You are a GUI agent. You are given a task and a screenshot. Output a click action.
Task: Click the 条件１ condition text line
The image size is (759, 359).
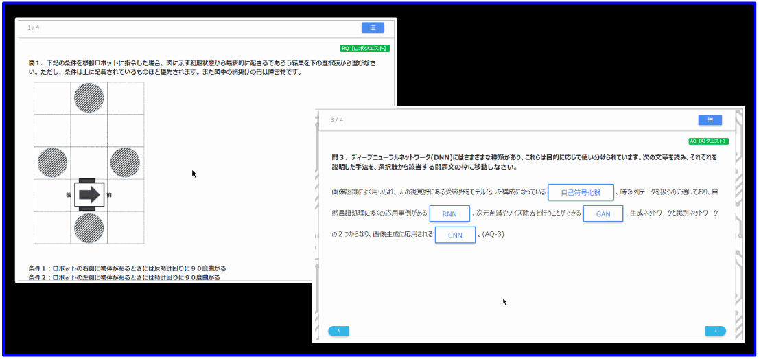click(x=127, y=268)
